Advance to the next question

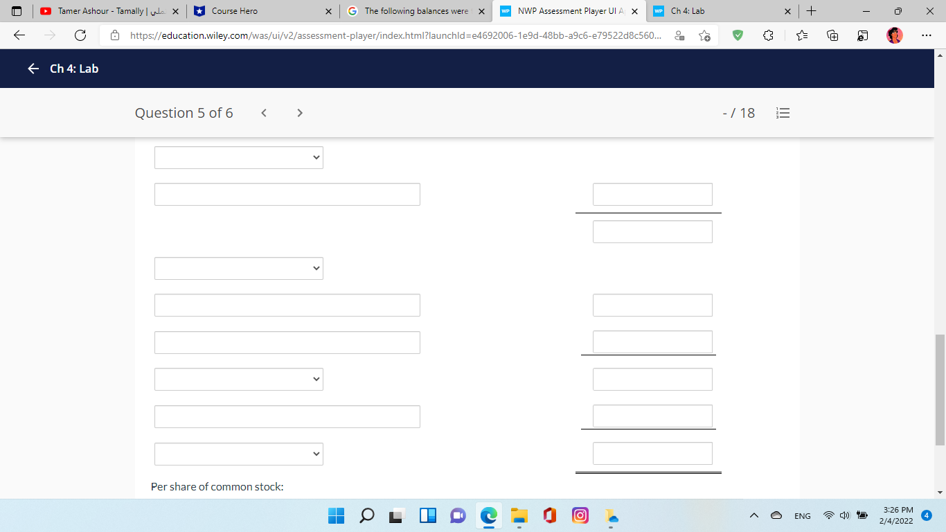(x=299, y=112)
